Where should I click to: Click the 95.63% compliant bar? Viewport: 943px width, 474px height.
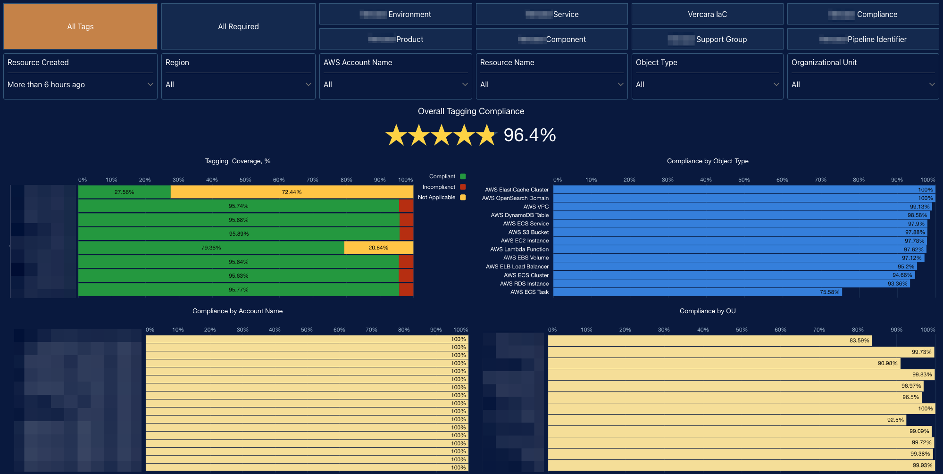tap(239, 276)
